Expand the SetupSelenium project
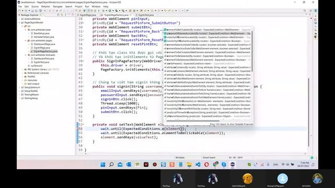This screenshot has width=335, height=188. pyautogui.click(x=20, y=87)
